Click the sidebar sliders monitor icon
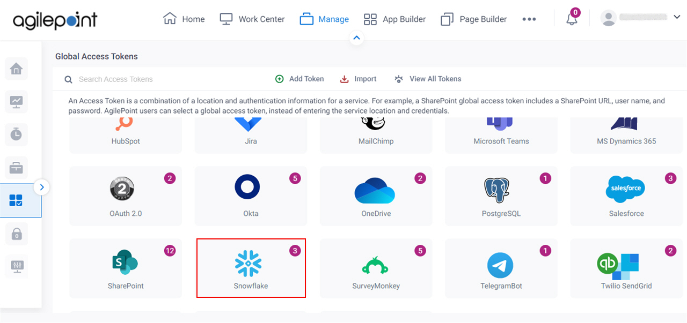 16,266
